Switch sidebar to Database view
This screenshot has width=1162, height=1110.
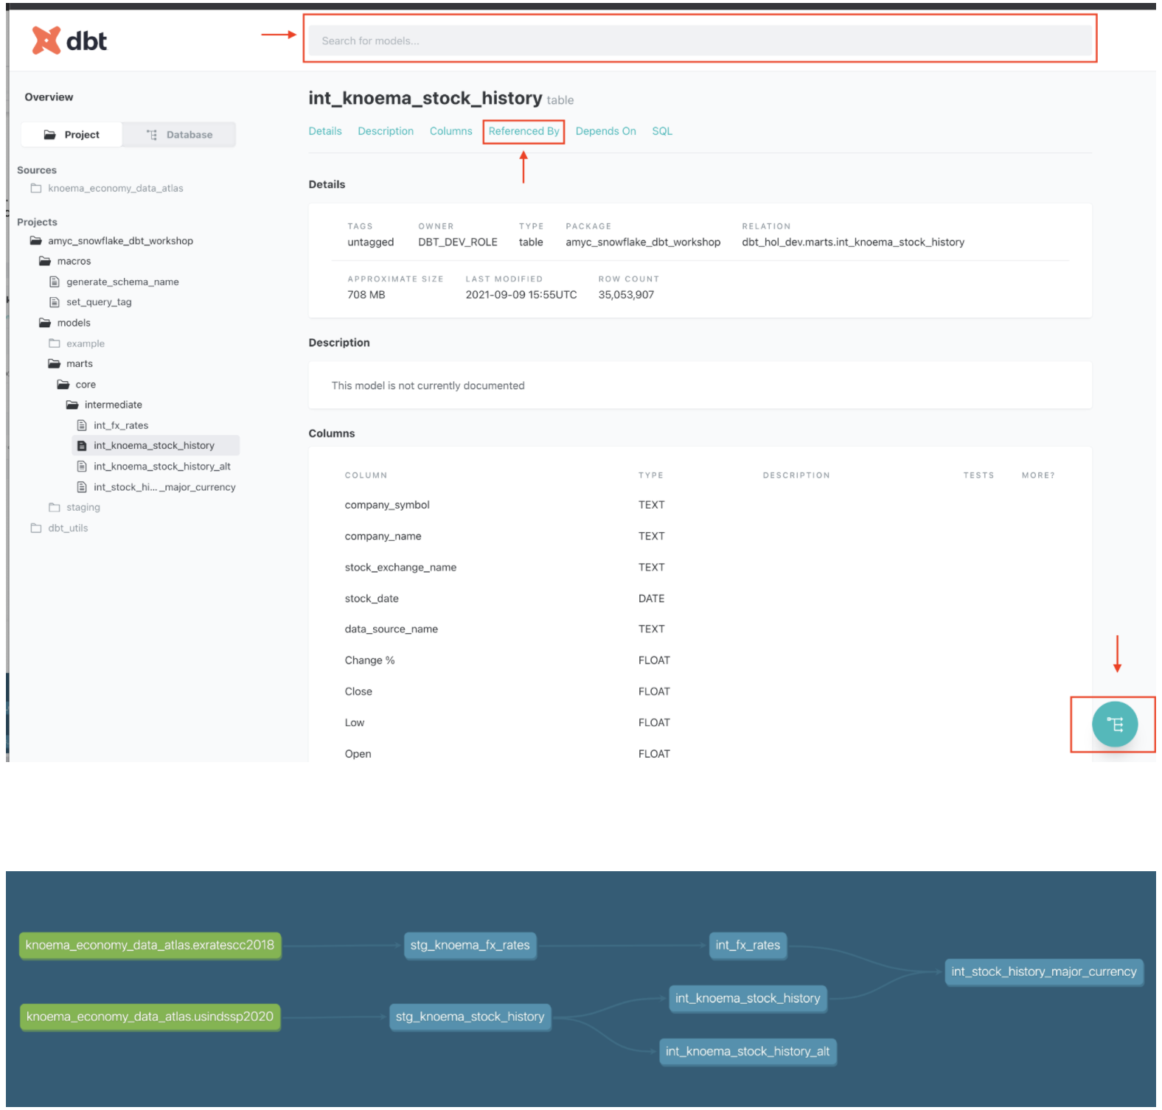point(179,135)
